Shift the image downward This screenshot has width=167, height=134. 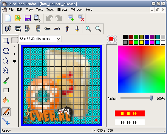click(x=77, y=29)
